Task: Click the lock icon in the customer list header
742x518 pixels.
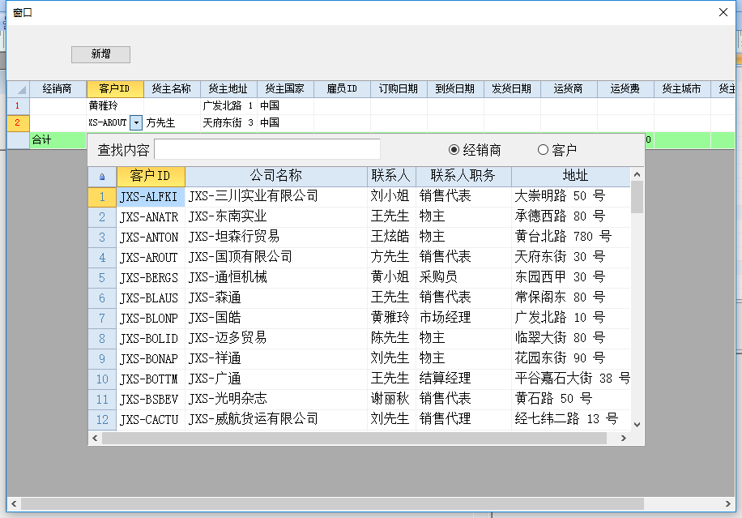Action: click(x=101, y=175)
